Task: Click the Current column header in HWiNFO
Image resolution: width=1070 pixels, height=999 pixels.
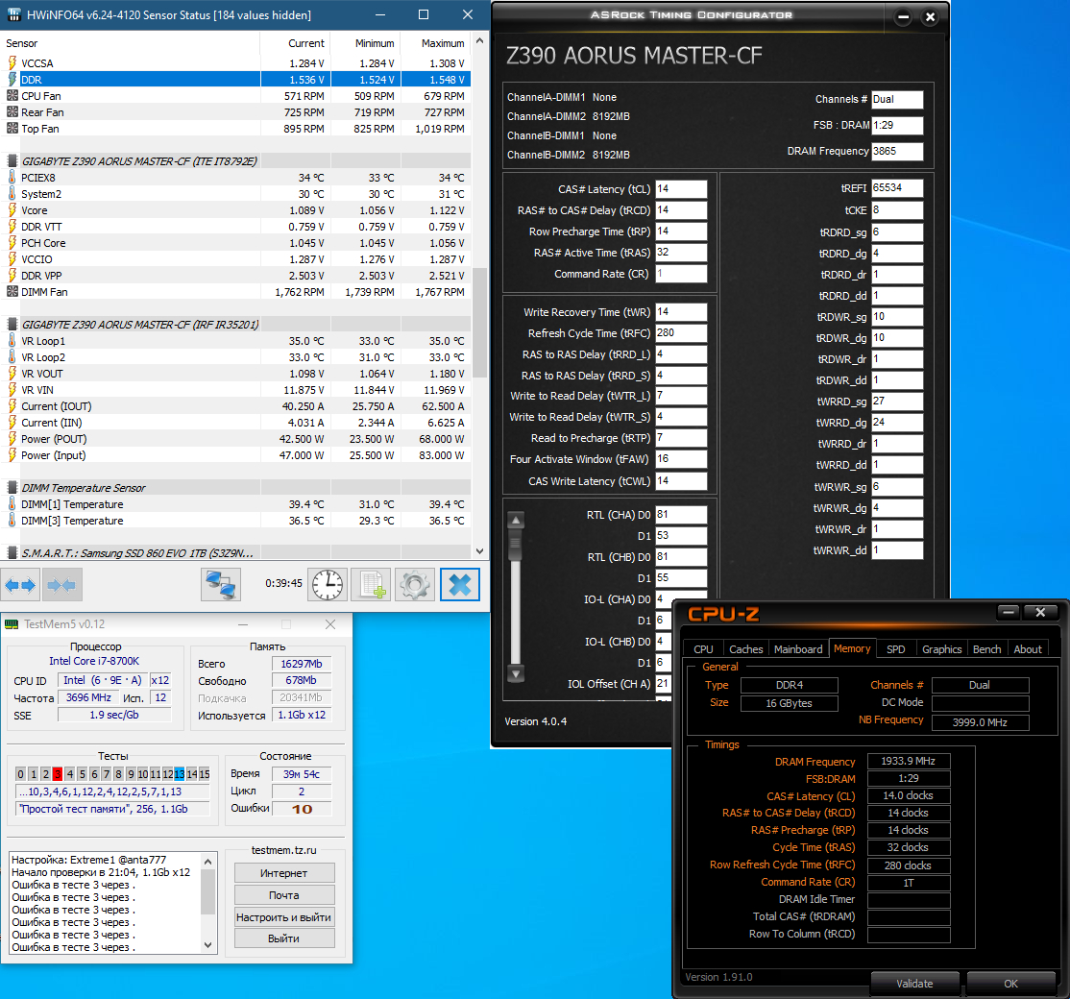Action: (295, 43)
